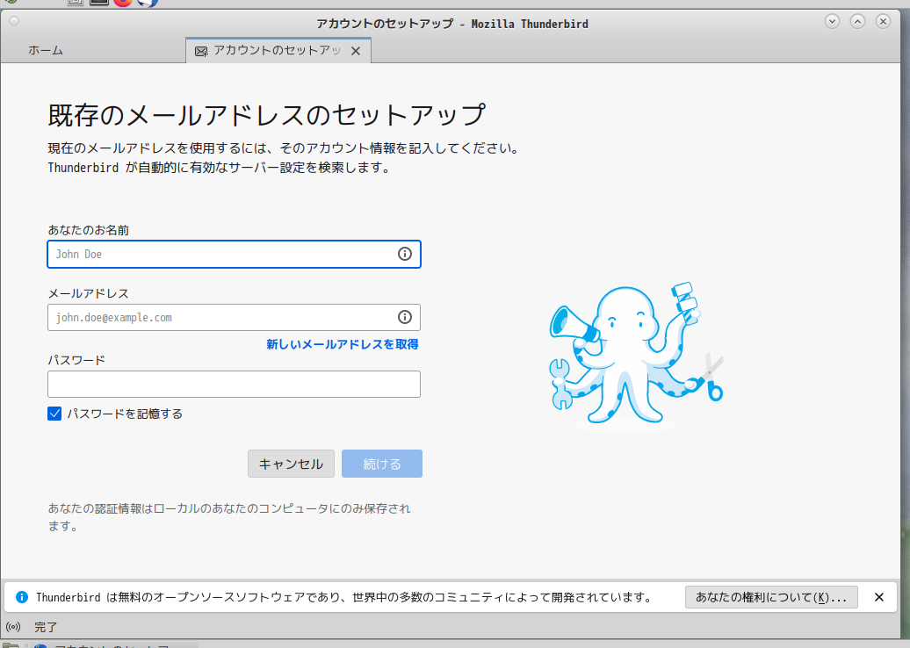
Task: Uncheck パスワードを記憶する checkbox
Action: (x=54, y=414)
